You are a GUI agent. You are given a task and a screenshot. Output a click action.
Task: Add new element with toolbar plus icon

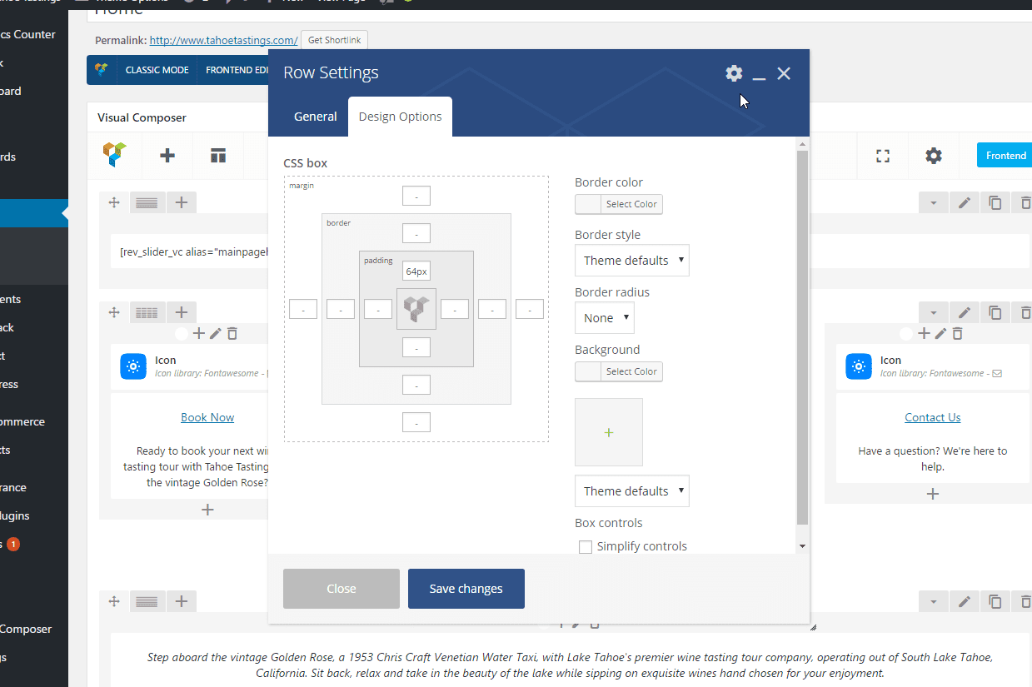[x=167, y=156]
